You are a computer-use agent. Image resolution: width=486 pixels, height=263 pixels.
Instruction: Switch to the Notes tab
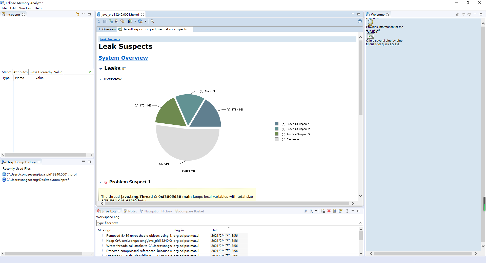tap(130, 211)
